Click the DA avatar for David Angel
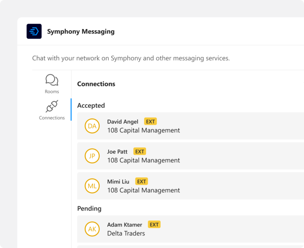This screenshot has width=304, height=248. click(92, 126)
